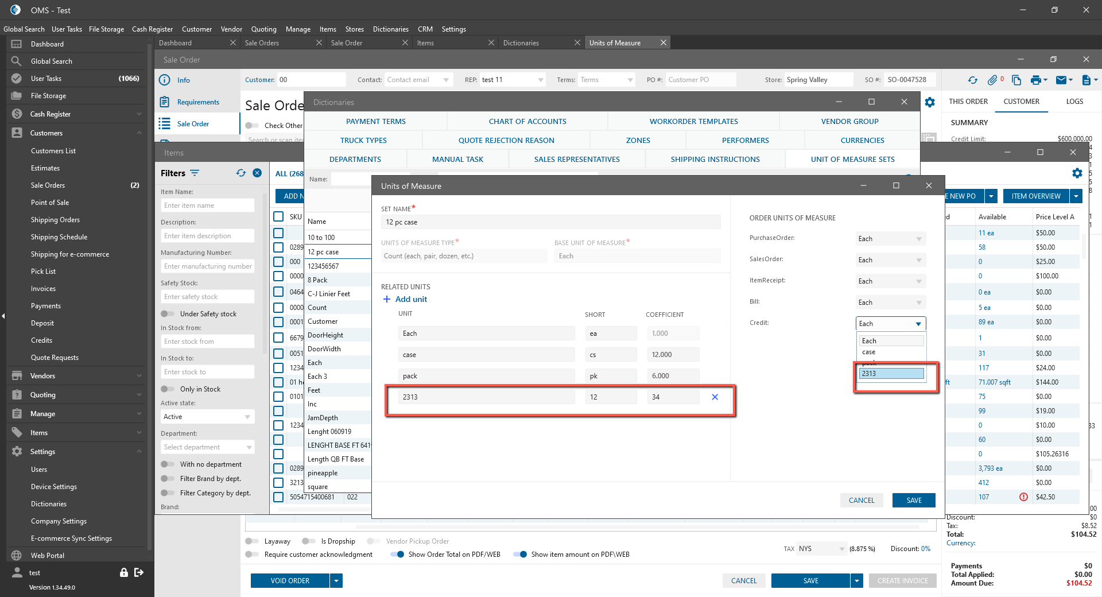
Task: Save the Units of Measure set
Action: tap(913, 501)
